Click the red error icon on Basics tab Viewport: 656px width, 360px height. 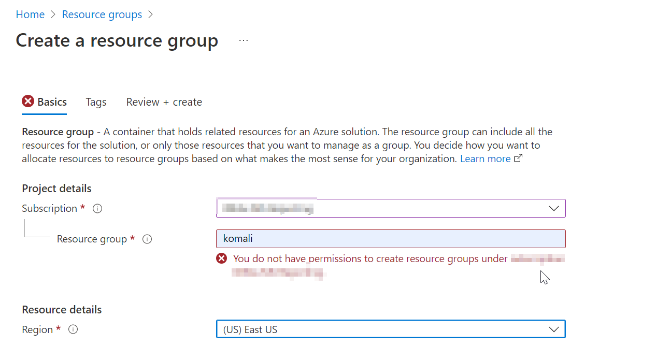pos(28,102)
